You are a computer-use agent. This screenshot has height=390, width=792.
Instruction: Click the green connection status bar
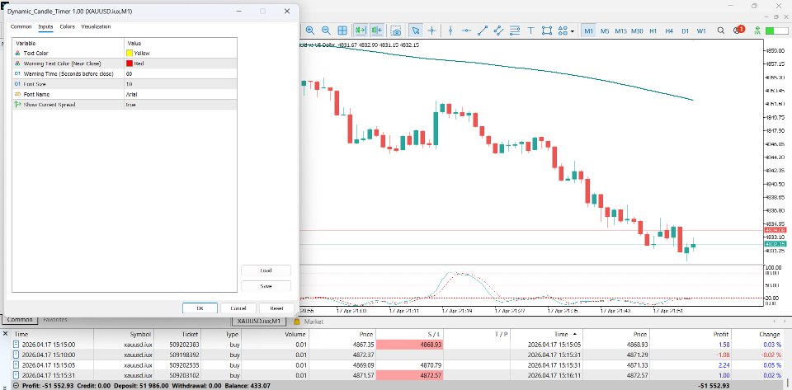point(776,31)
